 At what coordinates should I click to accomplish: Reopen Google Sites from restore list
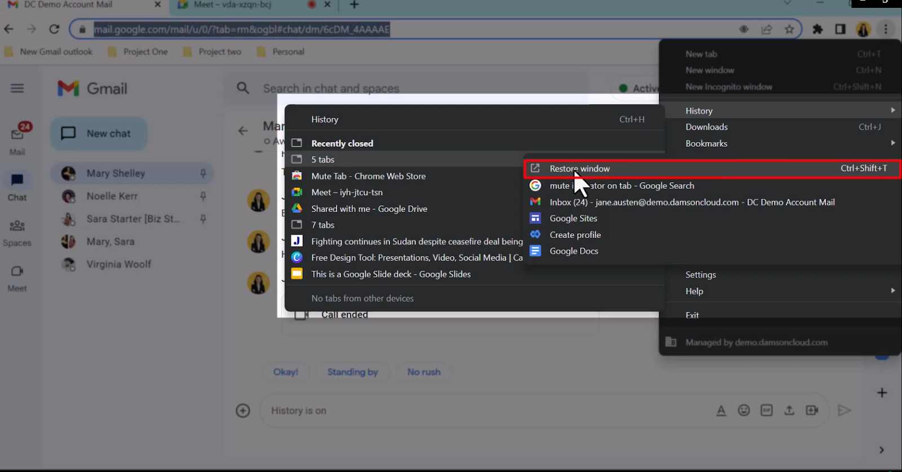click(712, 218)
